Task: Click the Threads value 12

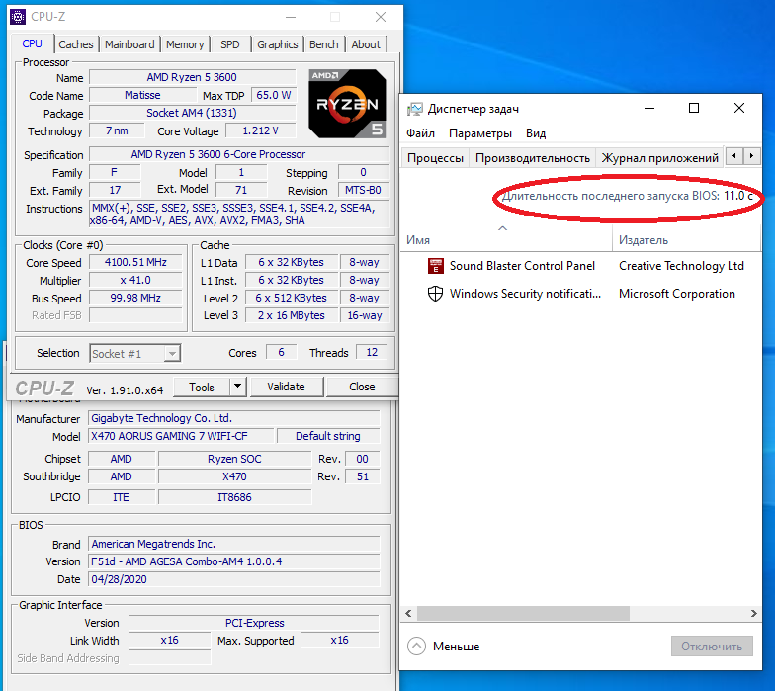Action: tap(372, 352)
